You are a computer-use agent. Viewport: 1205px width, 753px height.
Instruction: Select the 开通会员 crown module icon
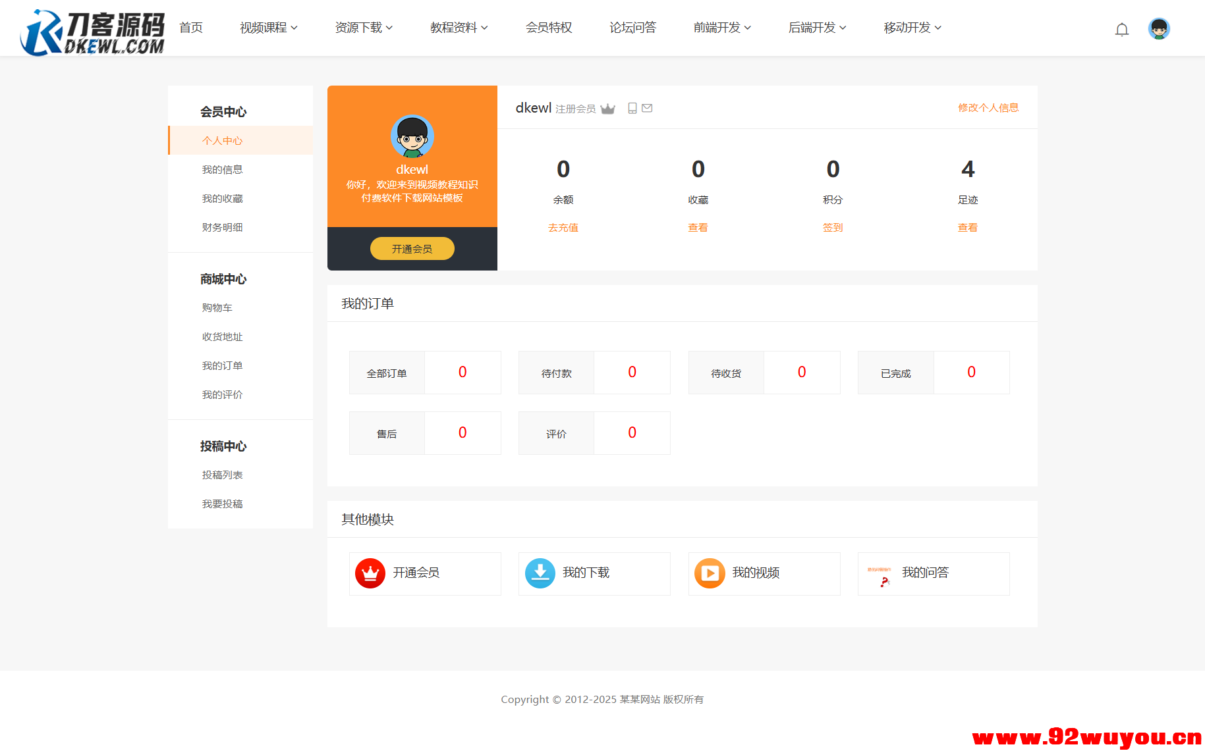click(x=370, y=573)
